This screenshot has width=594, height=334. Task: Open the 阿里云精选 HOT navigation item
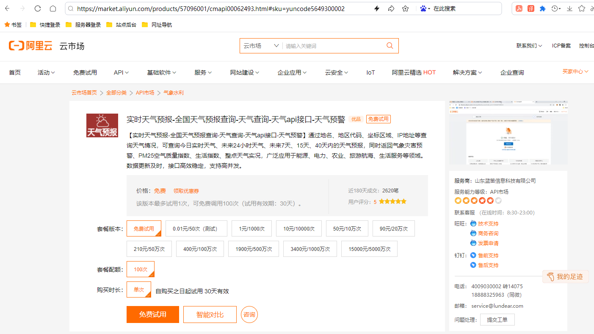click(414, 72)
